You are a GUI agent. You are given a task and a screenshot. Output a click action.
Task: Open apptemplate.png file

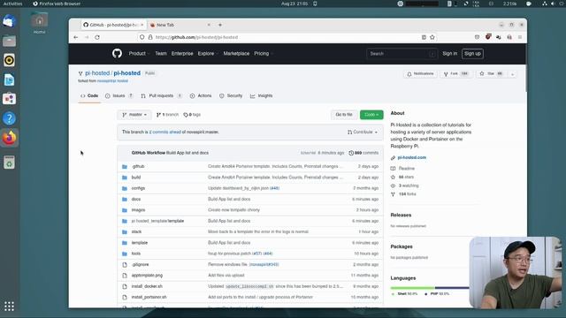(147, 276)
